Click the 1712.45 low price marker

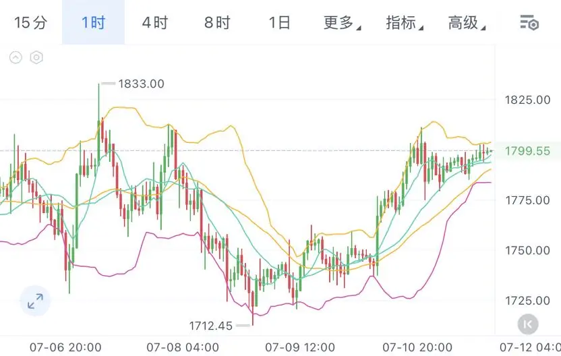click(211, 326)
